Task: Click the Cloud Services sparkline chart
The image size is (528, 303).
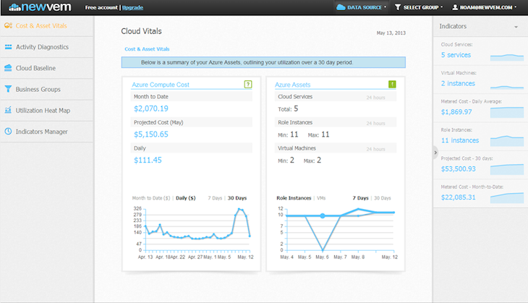Action: [x=507, y=56]
